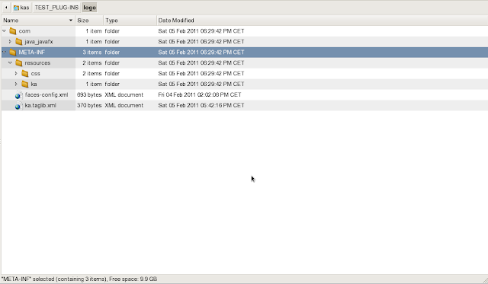Go to the TEST_PLUG-INS path button

coord(56,8)
